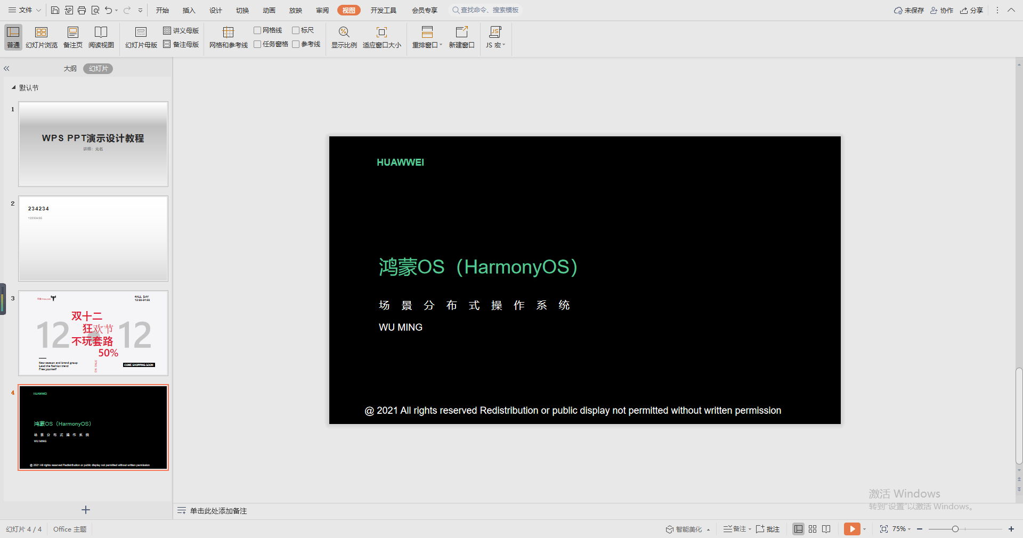Open the 备注 notes dropdown in status bar
This screenshot has height=538, width=1023.
point(737,529)
